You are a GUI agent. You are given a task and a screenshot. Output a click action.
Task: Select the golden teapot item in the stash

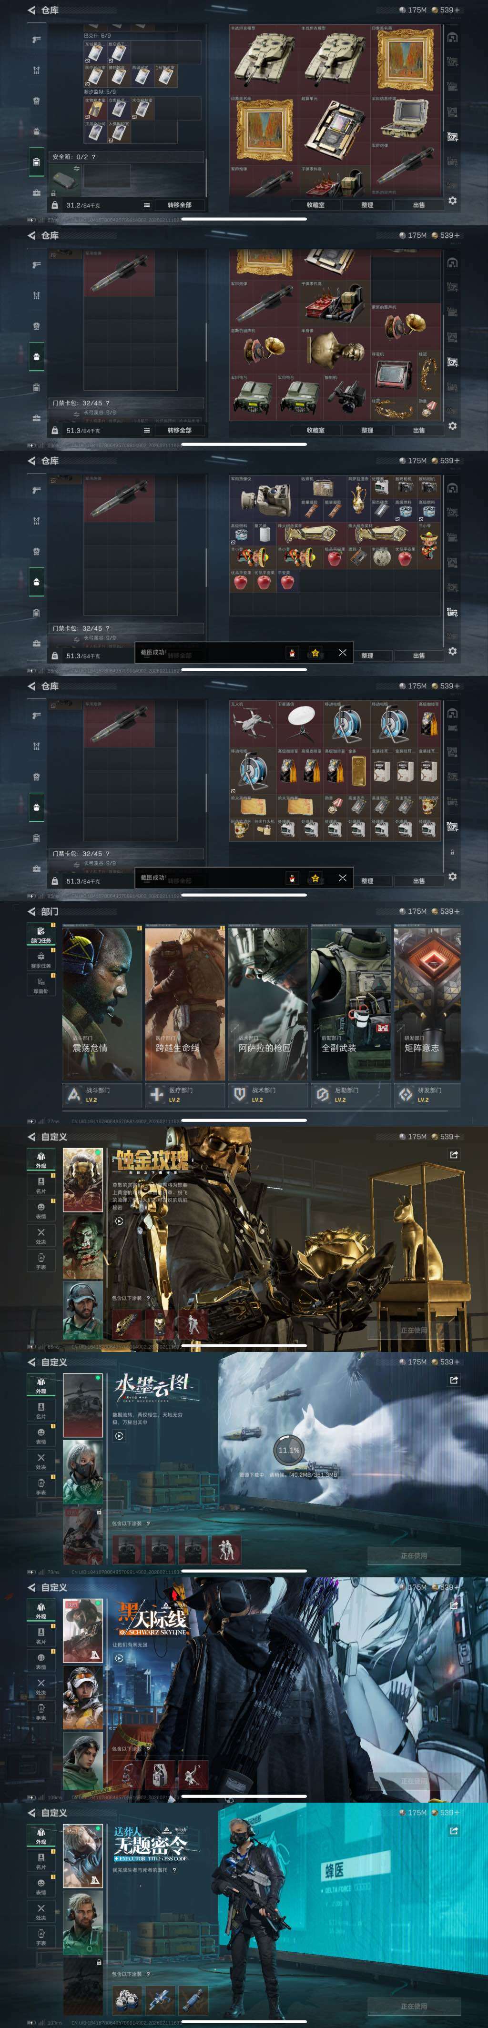(x=358, y=497)
